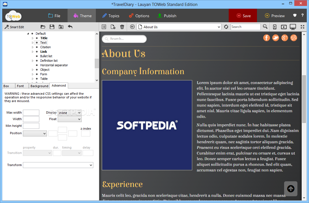
Task: Switch to tablet preview mode
Action: tap(284, 27)
